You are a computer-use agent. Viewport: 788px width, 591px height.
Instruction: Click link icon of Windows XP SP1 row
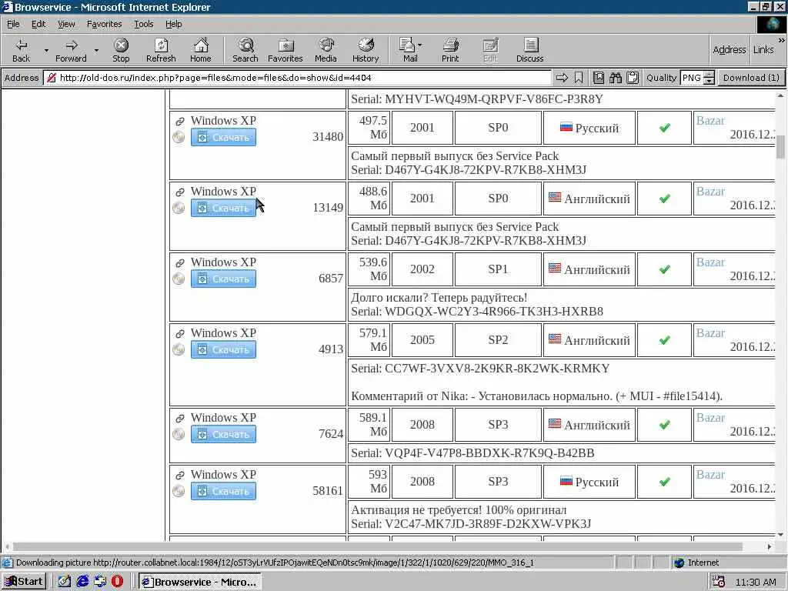coord(179,263)
